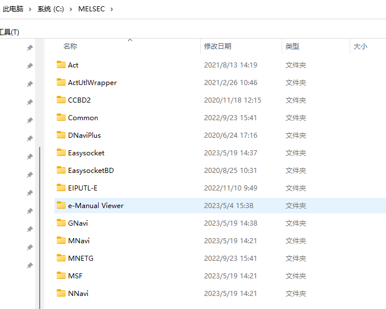The image size is (386, 309).
Task: Select the GNavi folder icon
Action: (x=61, y=223)
